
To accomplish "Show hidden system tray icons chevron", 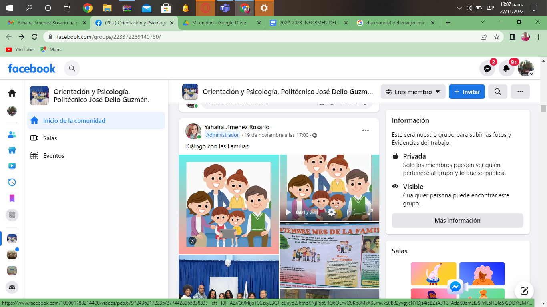I will click(459, 8).
